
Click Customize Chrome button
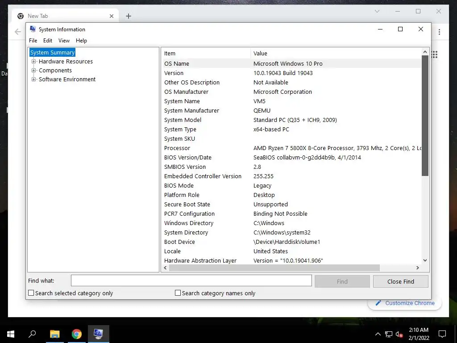coord(405,303)
